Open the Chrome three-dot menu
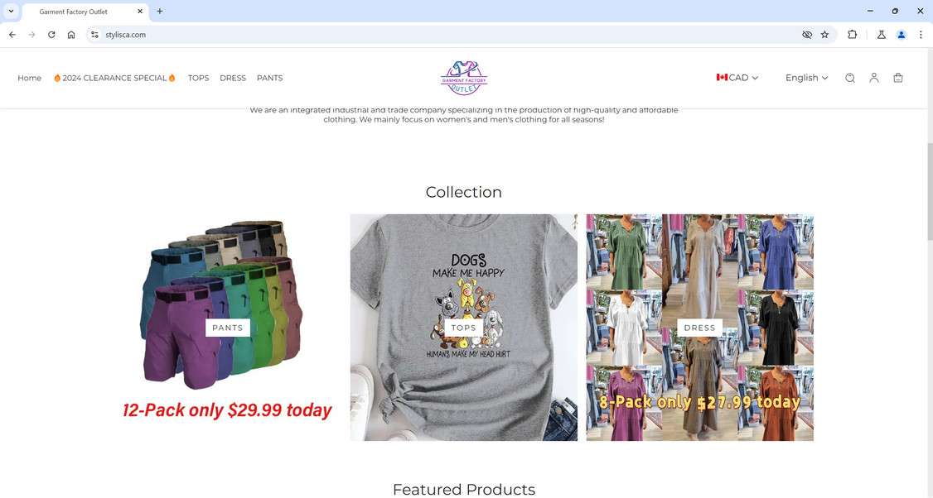 (921, 35)
